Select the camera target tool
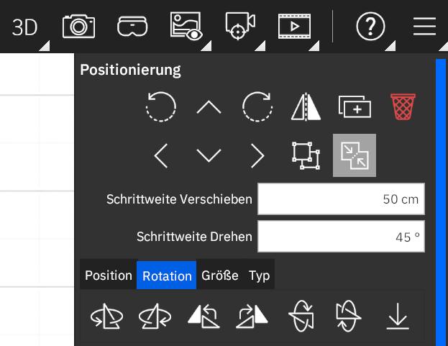The height and width of the screenshot is (346, 448). pos(240,26)
